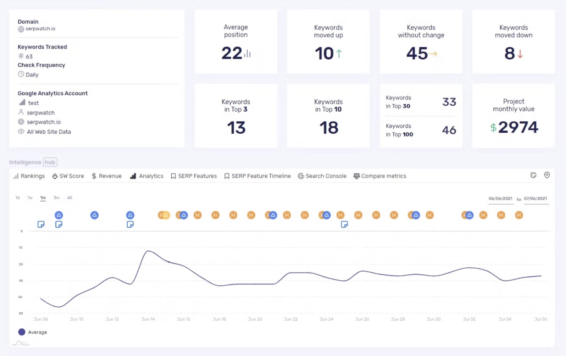Viewport: 566px width, 356px height.
Task: Open the SW Score tab
Action: pyautogui.click(x=68, y=176)
